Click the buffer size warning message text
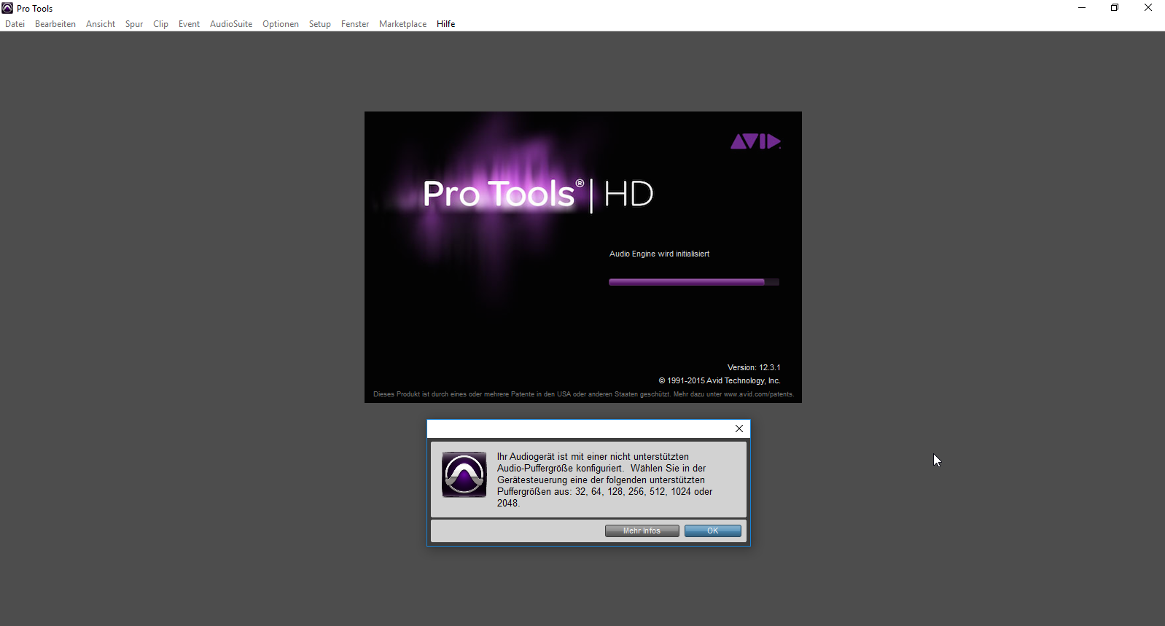The height and width of the screenshot is (626, 1165). click(605, 480)
